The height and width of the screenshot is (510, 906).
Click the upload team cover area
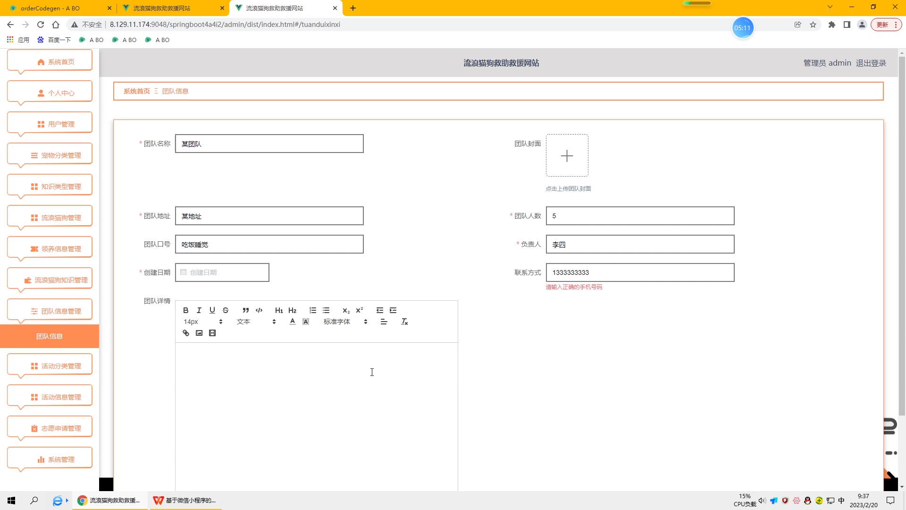point(567,156)
